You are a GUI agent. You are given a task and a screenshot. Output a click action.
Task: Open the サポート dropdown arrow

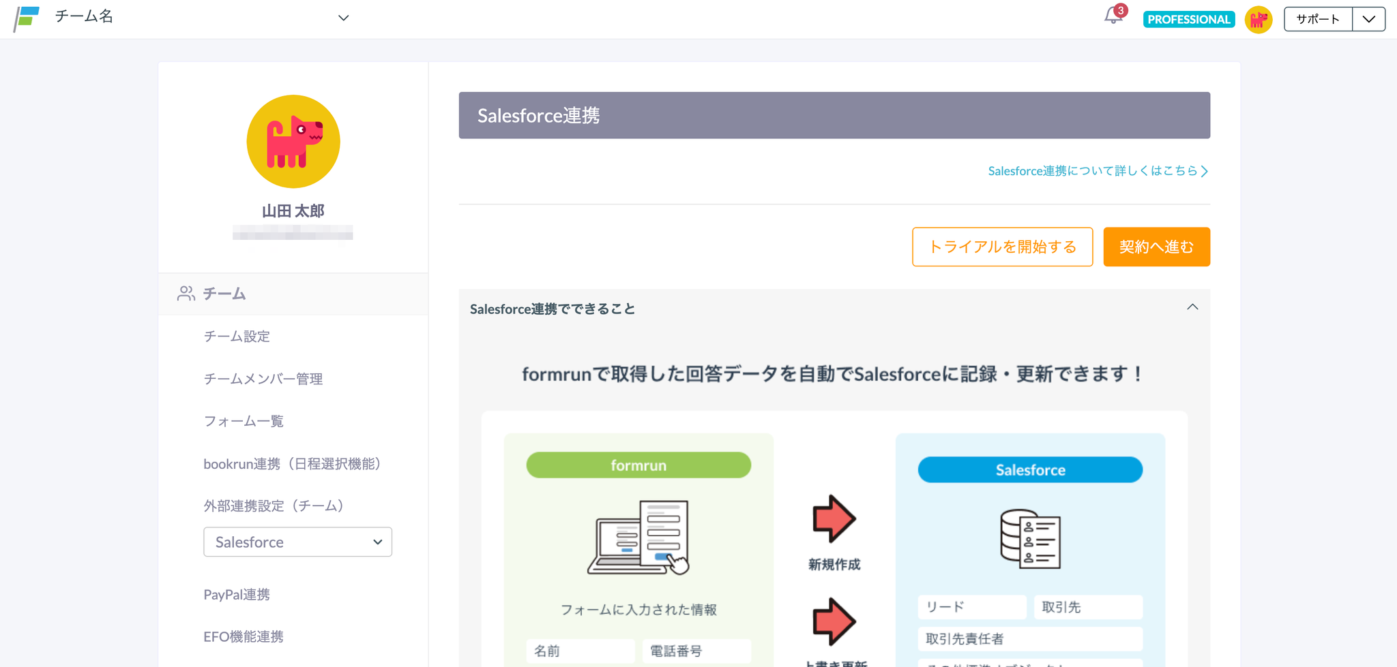point(1368,19)
